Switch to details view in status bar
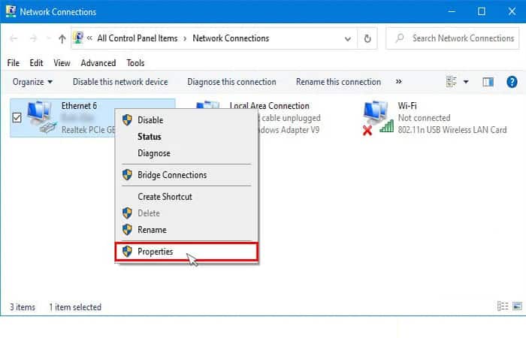The image size is (526, 338). click(x=502, y=306)
